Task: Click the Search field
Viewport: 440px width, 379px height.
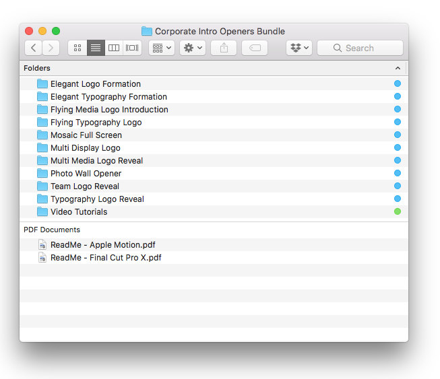Action: pyautogui.click(x=360, y=48)
